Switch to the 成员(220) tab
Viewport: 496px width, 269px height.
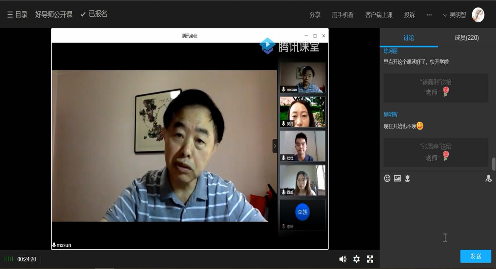click(x=467, y=38)
